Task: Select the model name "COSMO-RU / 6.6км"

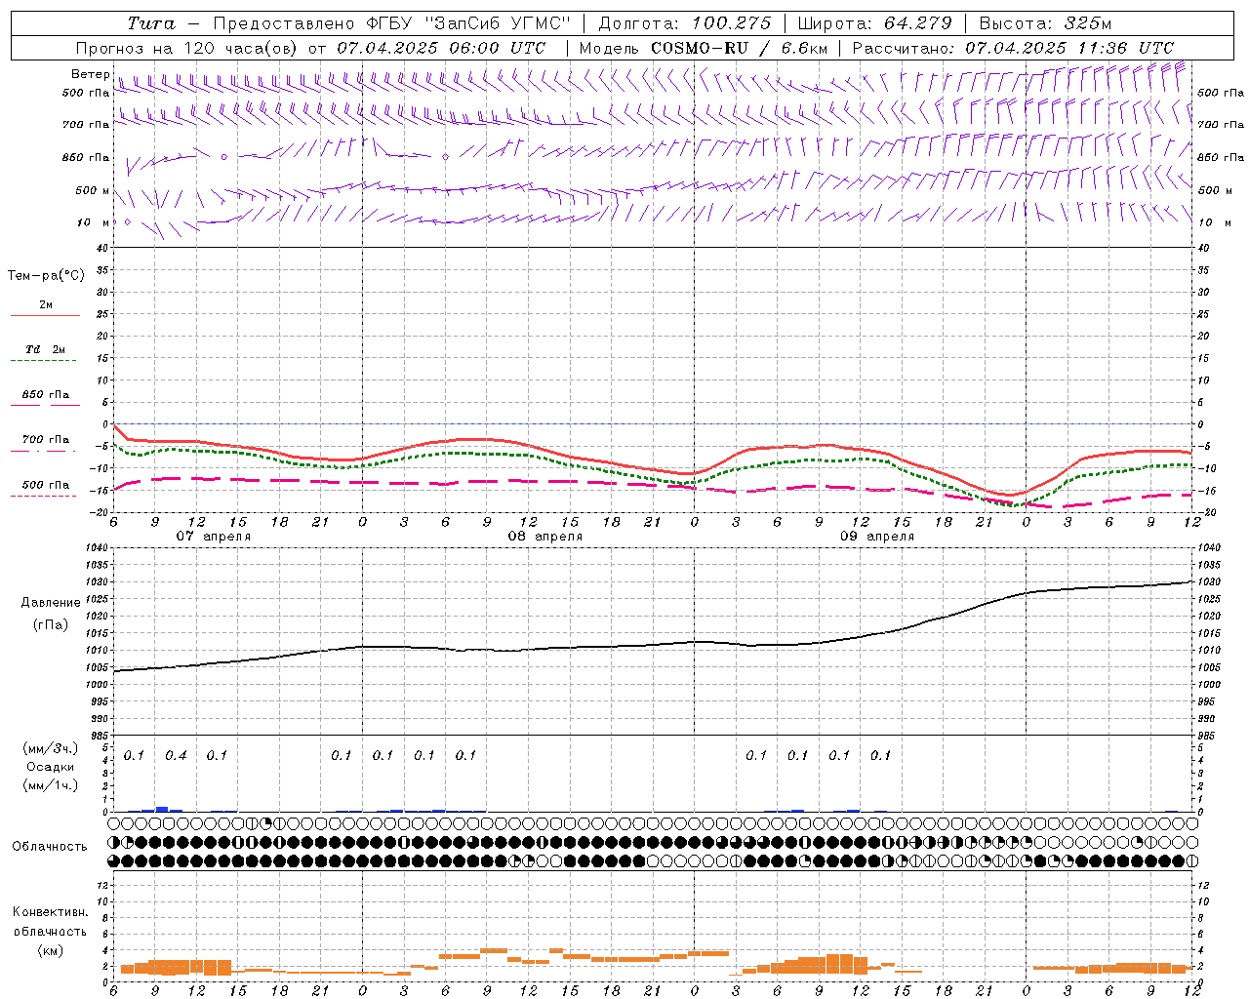Action: 739,48
